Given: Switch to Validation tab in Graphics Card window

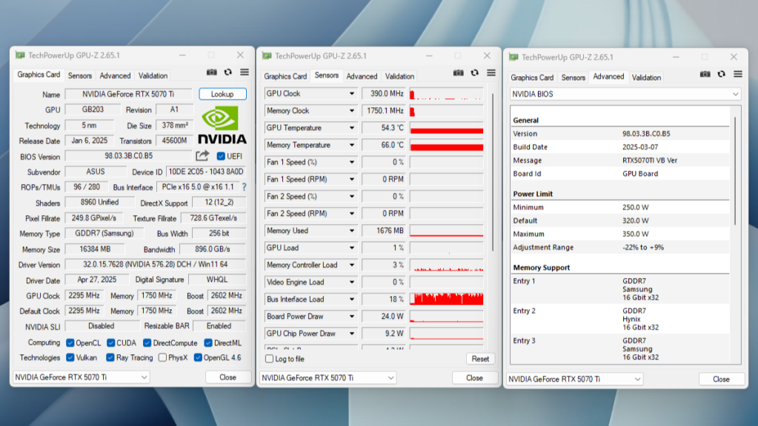Looking at the screenshot, I should 153,75.
